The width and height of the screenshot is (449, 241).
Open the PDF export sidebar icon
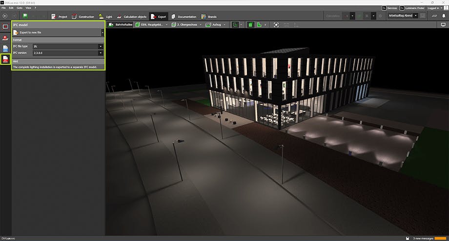(5, 37)
